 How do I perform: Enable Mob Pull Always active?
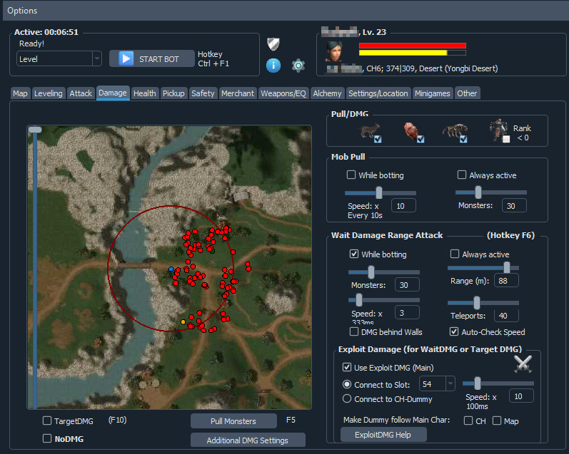pyautogui.click(x=462, y=175)
